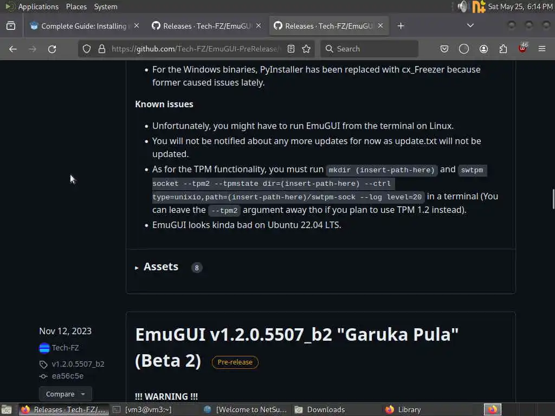
Task: Open the Firefox hamburger application menu
Action: 542,49
